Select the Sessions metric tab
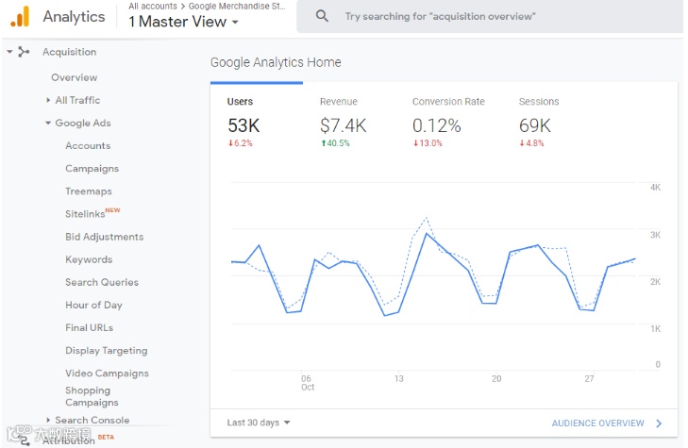688x448 pixels. (x=547, y=123)
